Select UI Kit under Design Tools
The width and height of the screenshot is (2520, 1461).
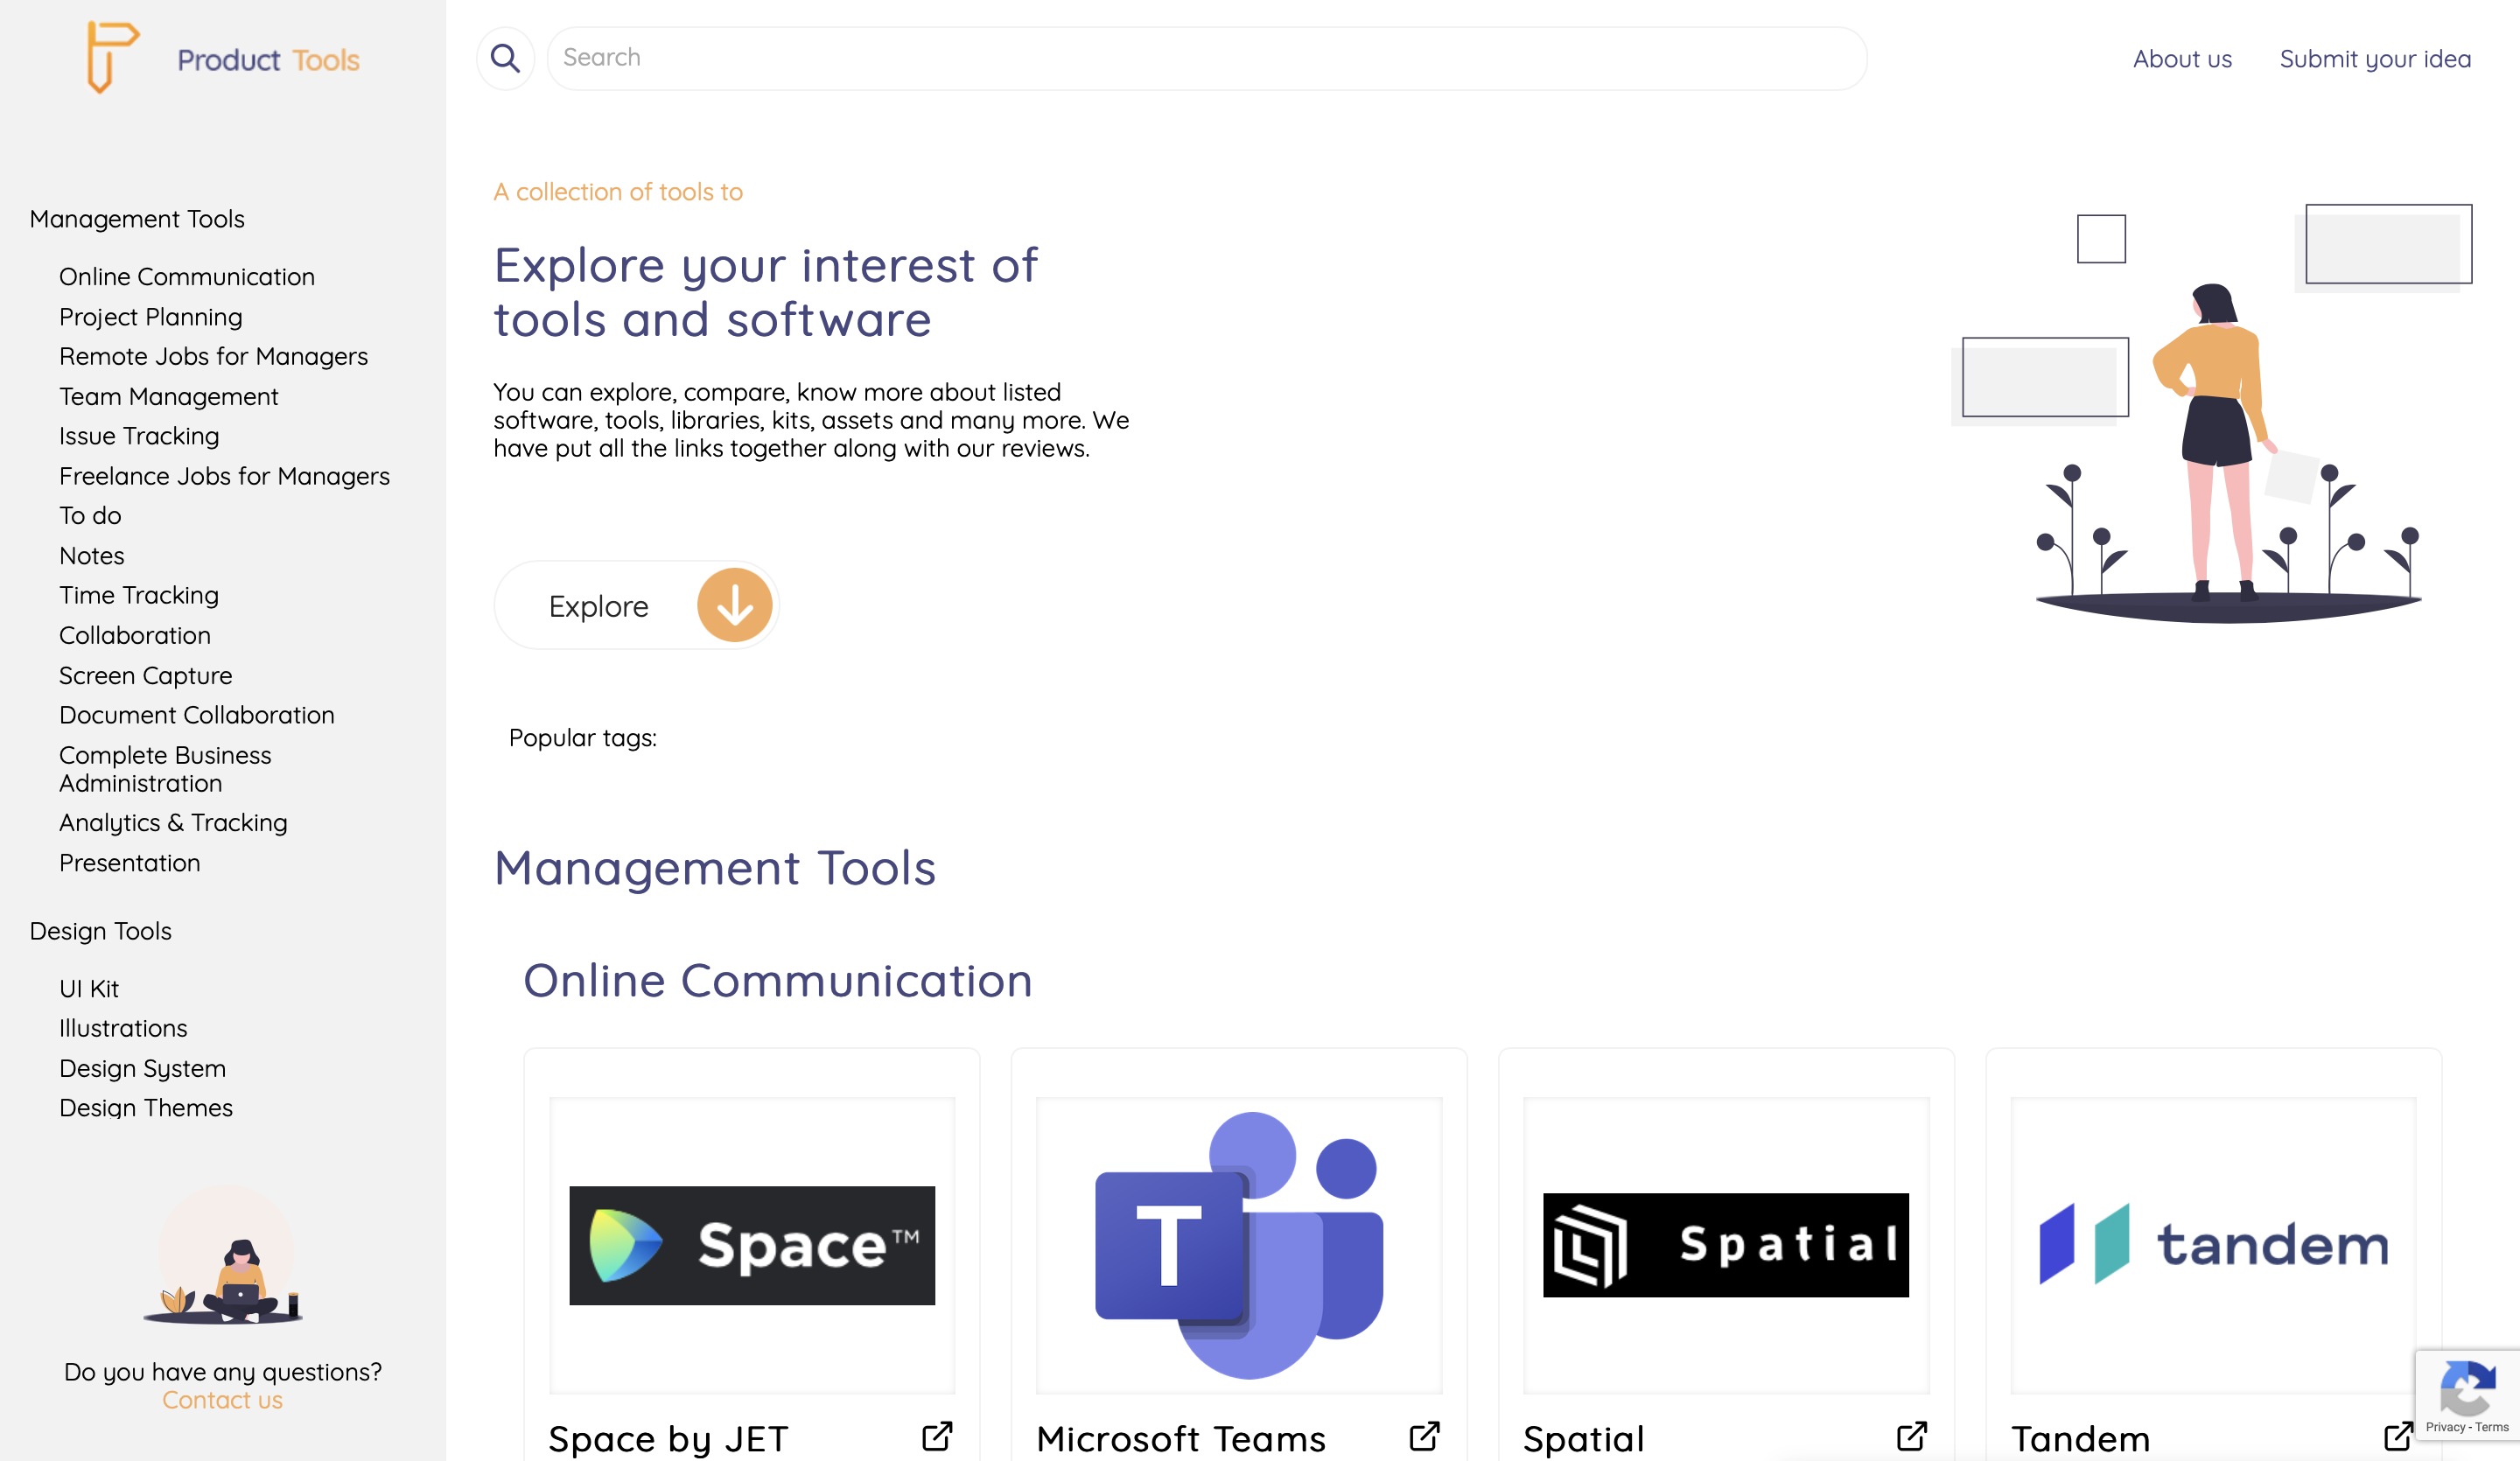pyautogui.click(x=89, y=988)
